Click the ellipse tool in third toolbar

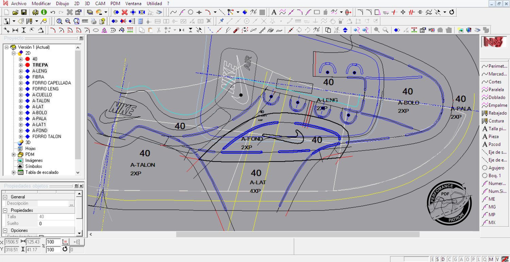tap(96, 30)
